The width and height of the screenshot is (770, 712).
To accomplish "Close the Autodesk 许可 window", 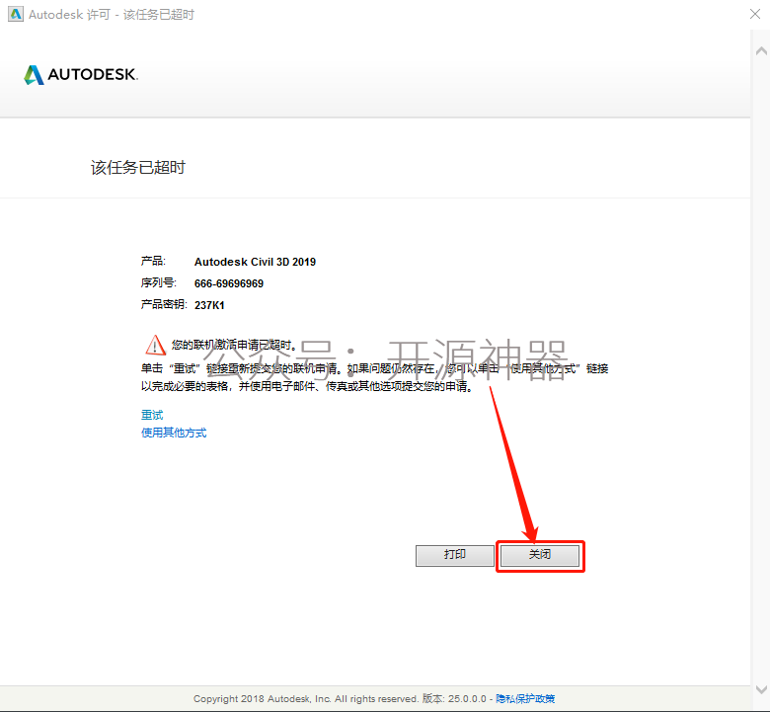I will (755, 14).
